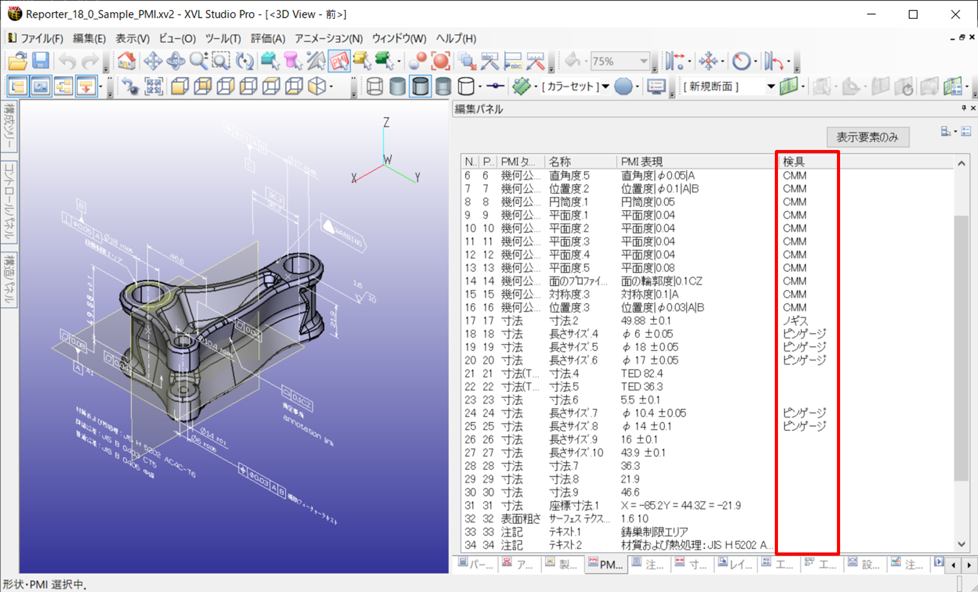Advance panel tabs with right arrow
Viewport: 978px width, 592px height.
(970, 565)
